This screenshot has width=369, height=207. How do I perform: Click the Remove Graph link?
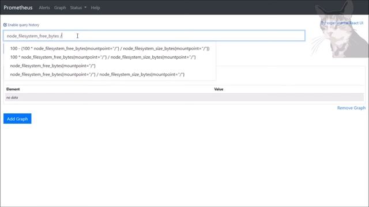[351, 108]
